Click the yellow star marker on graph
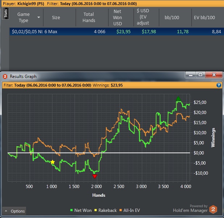 [x=52, y=162]
